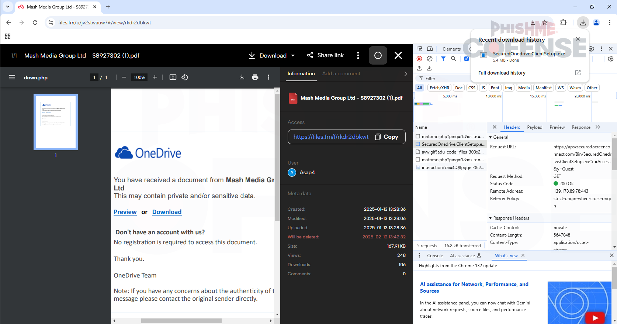Stop recording network log

pyautogui.click(x=419, y=59)
